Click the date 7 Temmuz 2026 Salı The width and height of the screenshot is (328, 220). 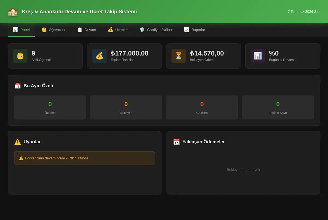pyautogui.click(x=304, y=12)
